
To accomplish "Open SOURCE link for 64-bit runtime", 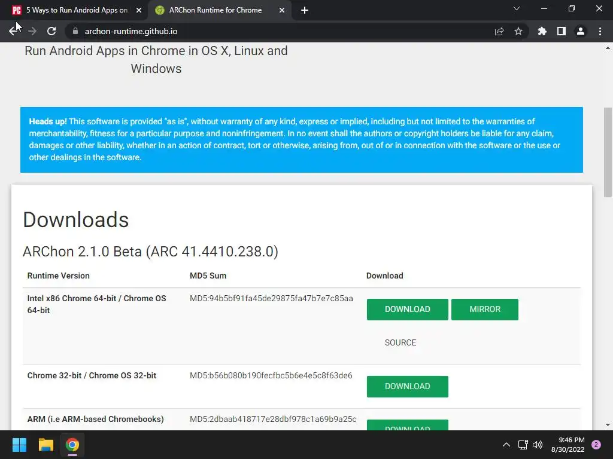I will pyautogui.click(x=400, y=342).
